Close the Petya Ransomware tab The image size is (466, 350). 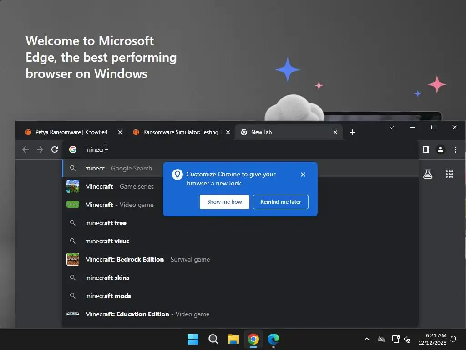click(120, 132)
